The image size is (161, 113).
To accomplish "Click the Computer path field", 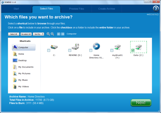I will [x=109, y=34].
